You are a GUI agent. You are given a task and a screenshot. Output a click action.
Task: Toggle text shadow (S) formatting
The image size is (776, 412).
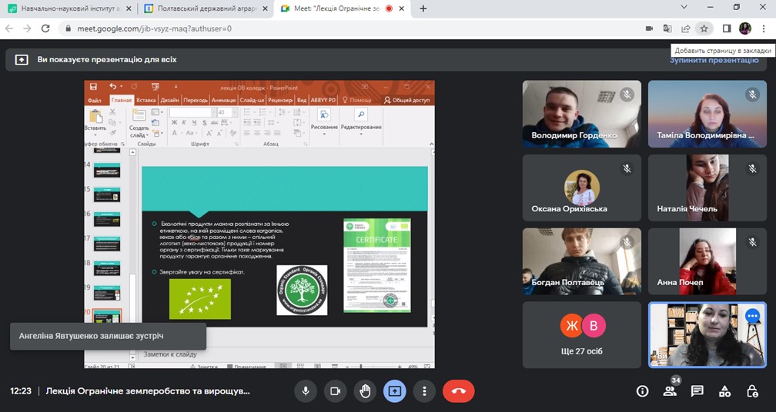click(x=205, y=122)
